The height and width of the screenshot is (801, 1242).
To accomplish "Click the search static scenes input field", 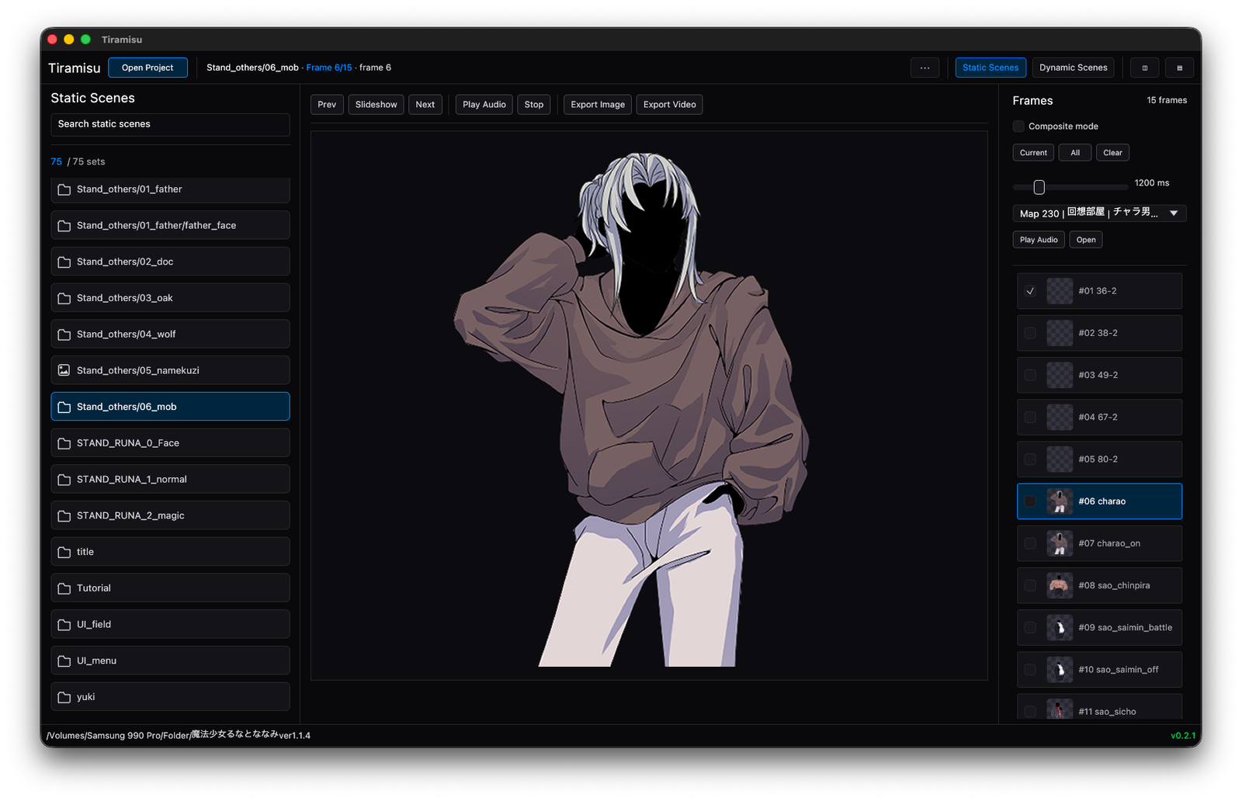I will pos(170,124).
